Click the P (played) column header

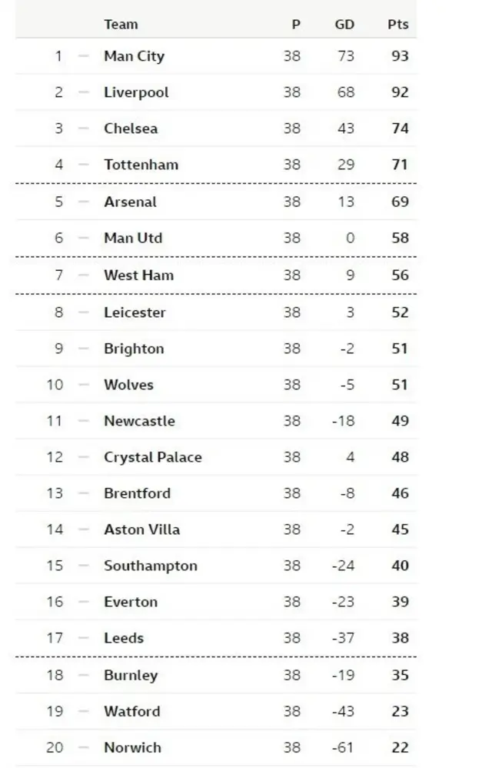point(295,25)
